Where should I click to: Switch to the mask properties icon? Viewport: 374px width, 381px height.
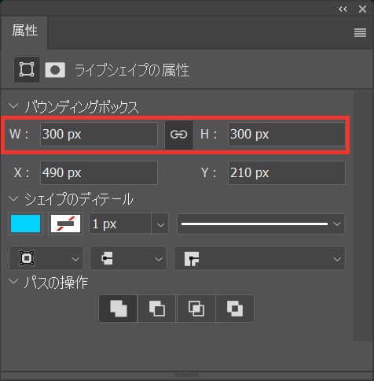[x=55, y=70]
